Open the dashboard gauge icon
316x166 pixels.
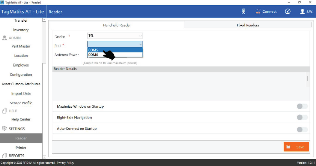click(x=287, y=12)
